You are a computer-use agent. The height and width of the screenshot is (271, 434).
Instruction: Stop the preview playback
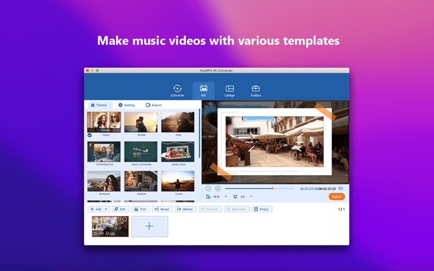(218, 188)
